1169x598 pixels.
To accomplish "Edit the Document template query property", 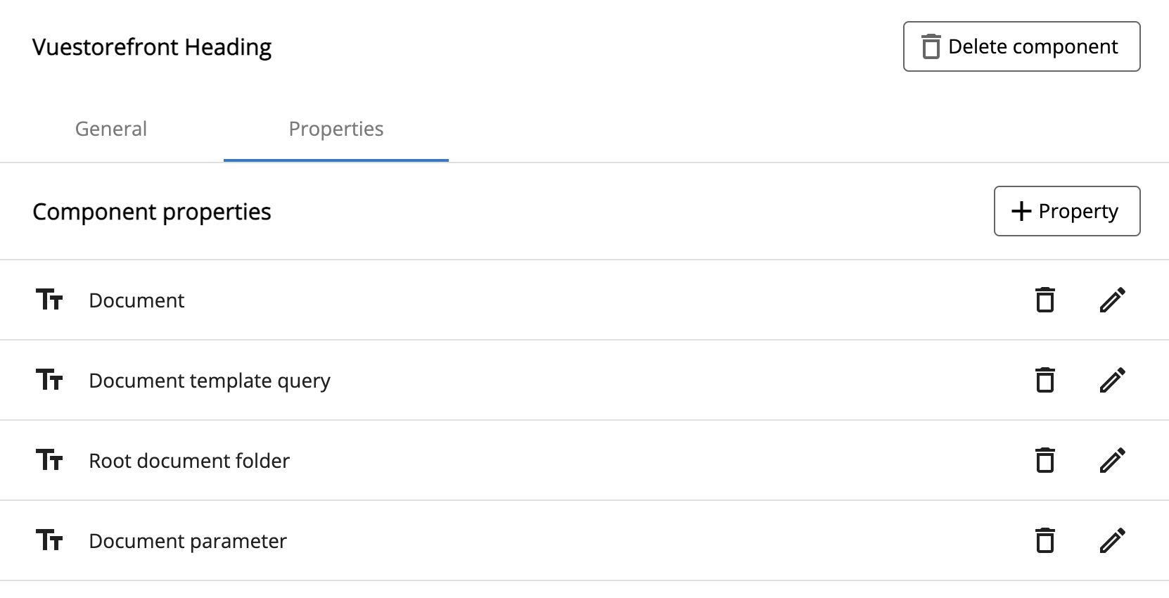I will point(1112,380).
